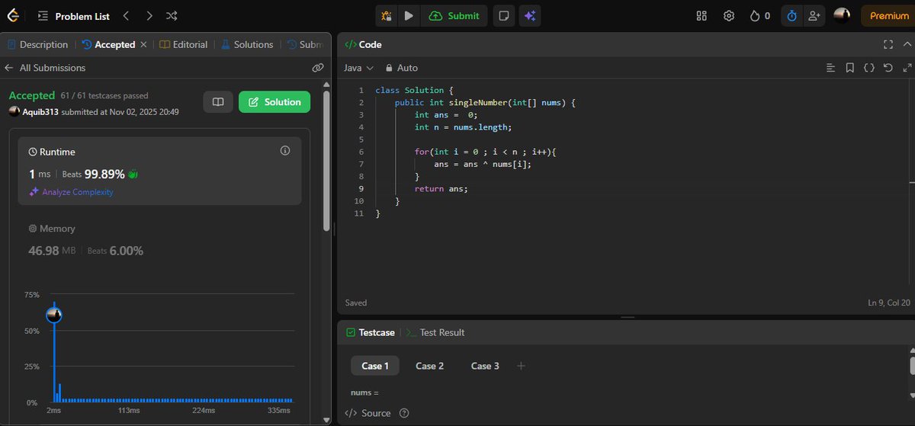This screenshot has height=426, width=915.
Task: Click the curly braces icon
Action: point(868,68)
